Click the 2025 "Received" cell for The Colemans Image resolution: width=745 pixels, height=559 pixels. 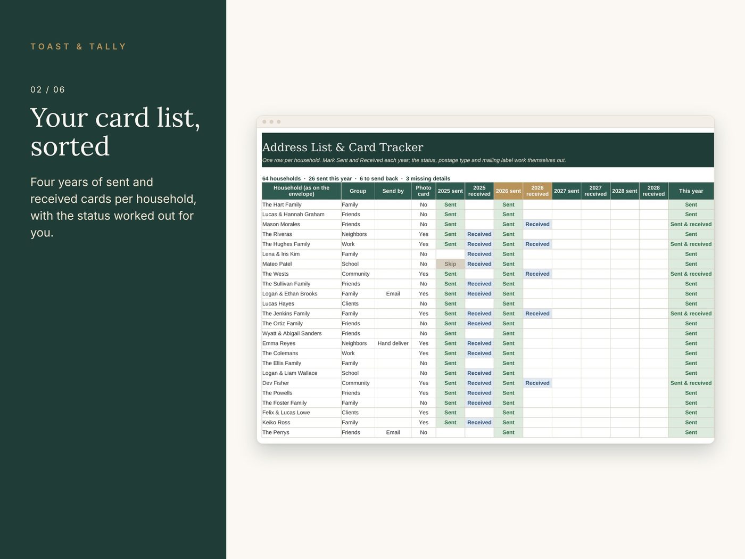coord(479,354)
